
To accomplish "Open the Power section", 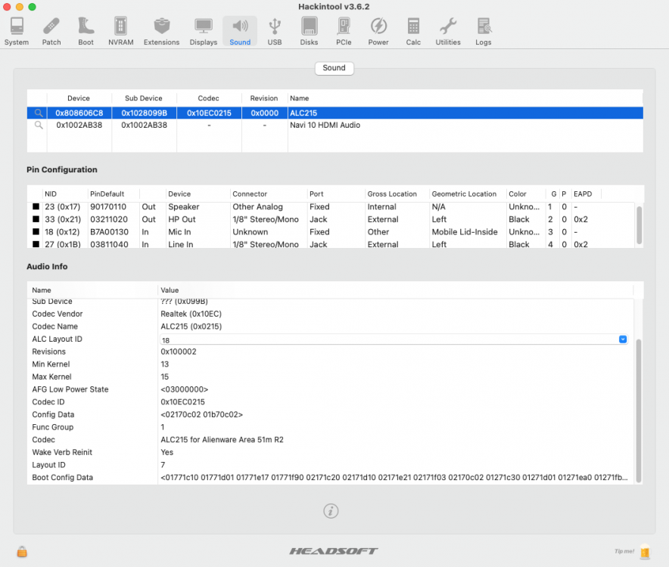I will 378,31.
